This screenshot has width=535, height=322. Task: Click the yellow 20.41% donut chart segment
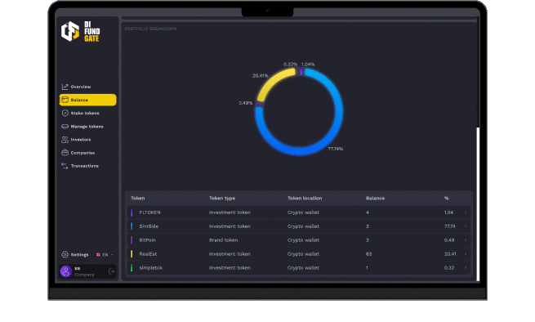[272, 82]
